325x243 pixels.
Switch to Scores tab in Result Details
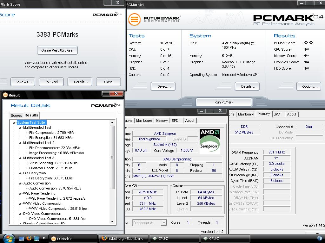point(17,115)
